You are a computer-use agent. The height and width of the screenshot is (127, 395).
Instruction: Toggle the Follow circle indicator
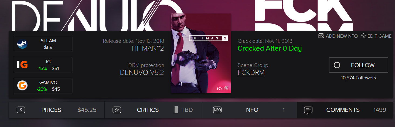[x=337, y=65]
